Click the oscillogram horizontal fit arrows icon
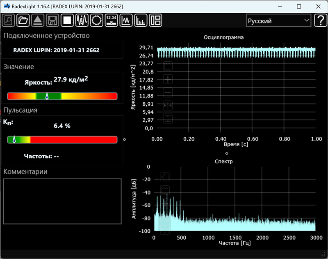 168,106
